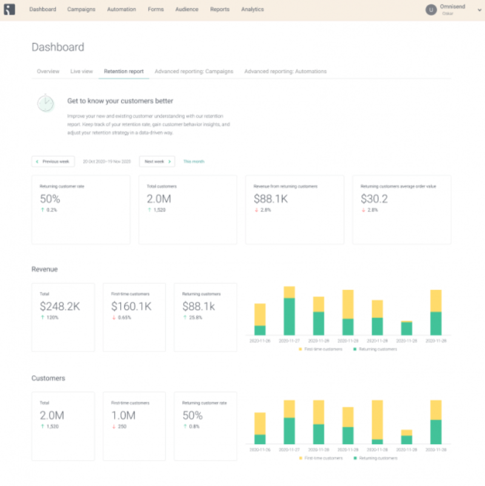Click the 2020-11-27 axis label under the Customers chart
Screen dimensions: 485x486
pos(289,450)
